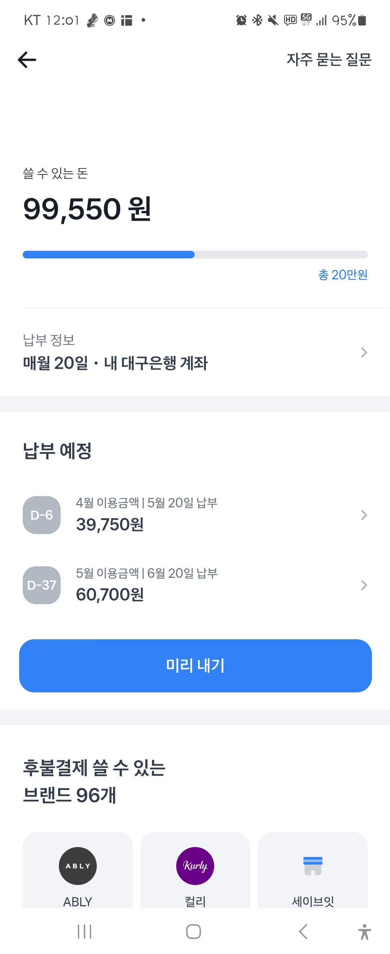Open the ABLY brand icon
The height and width of the screenshot is (954, 390).
[x=78, y=865]
